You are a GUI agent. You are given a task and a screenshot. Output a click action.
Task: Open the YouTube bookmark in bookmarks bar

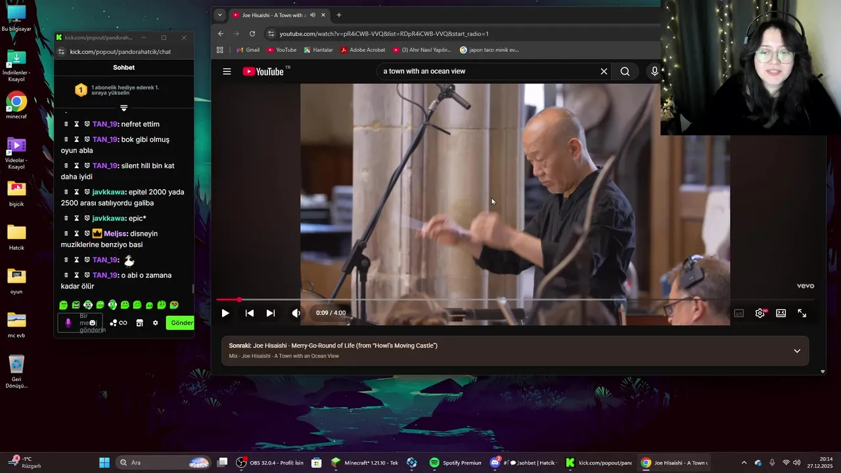(x=281, y=50)
